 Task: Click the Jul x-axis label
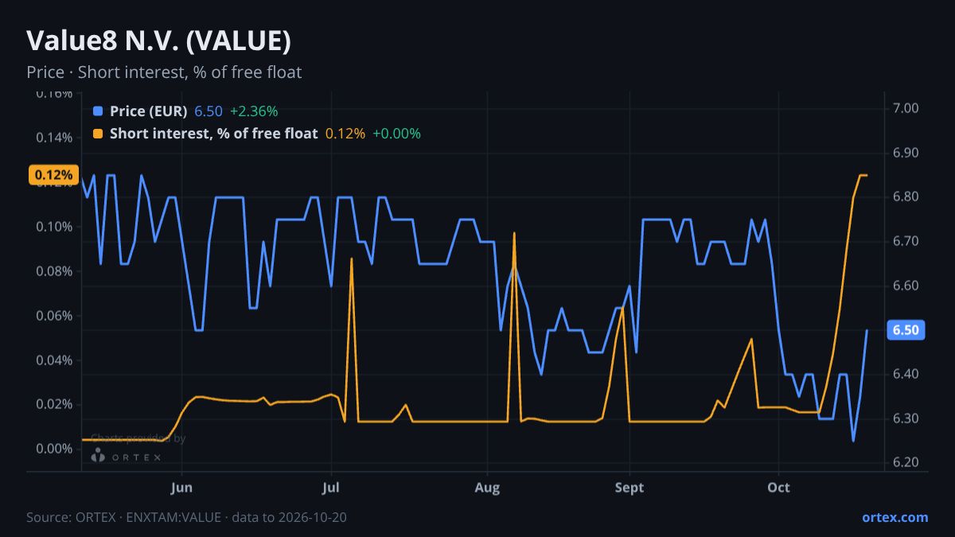coord(331,488)
